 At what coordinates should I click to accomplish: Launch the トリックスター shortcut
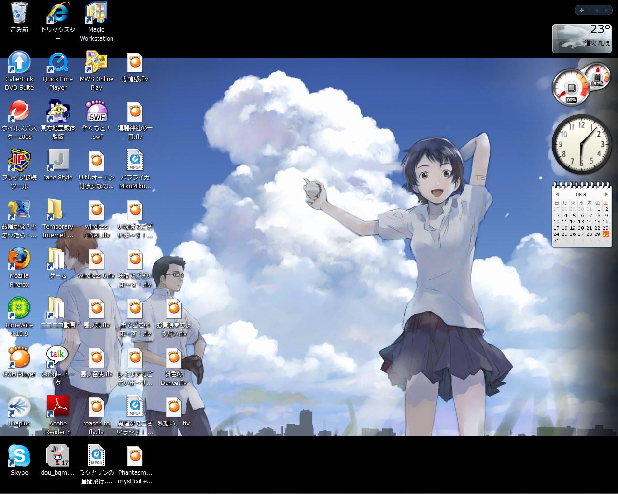click(58, 22)
